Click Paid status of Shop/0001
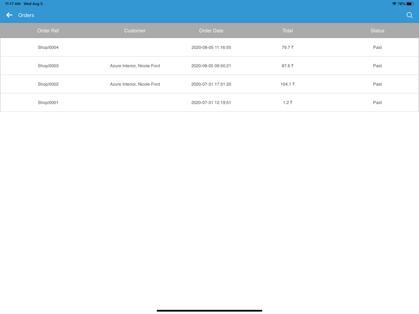Image resolution: width=419 pixels, height=314 pixels. 378,103
